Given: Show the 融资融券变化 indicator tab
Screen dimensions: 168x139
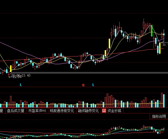Looking at the screenshot, I should pos(88,111).
